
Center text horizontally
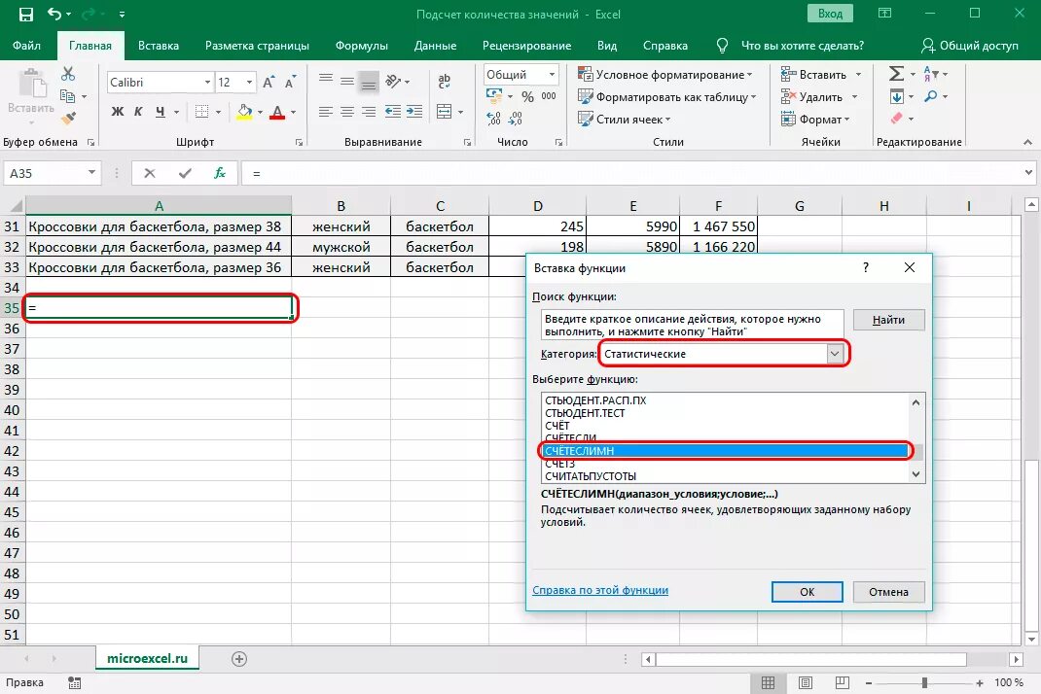(x=347, y=112)
